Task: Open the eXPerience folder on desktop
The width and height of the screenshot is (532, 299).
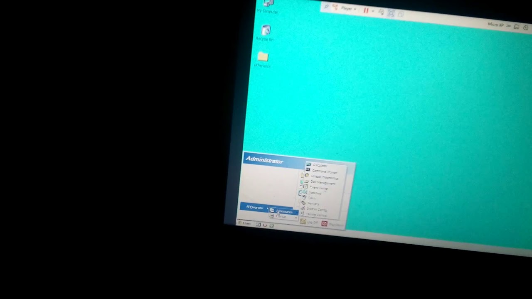Action: [x=263, y=60]
